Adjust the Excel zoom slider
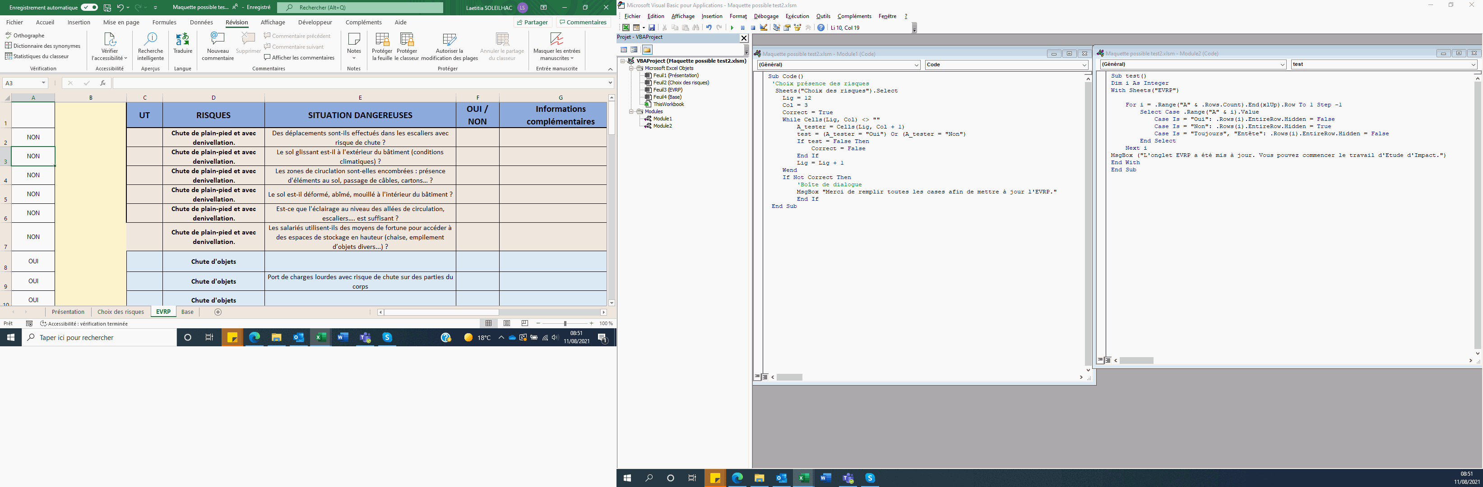The width and height of the screenshot is (1483, 487). (x=565, y=323)
